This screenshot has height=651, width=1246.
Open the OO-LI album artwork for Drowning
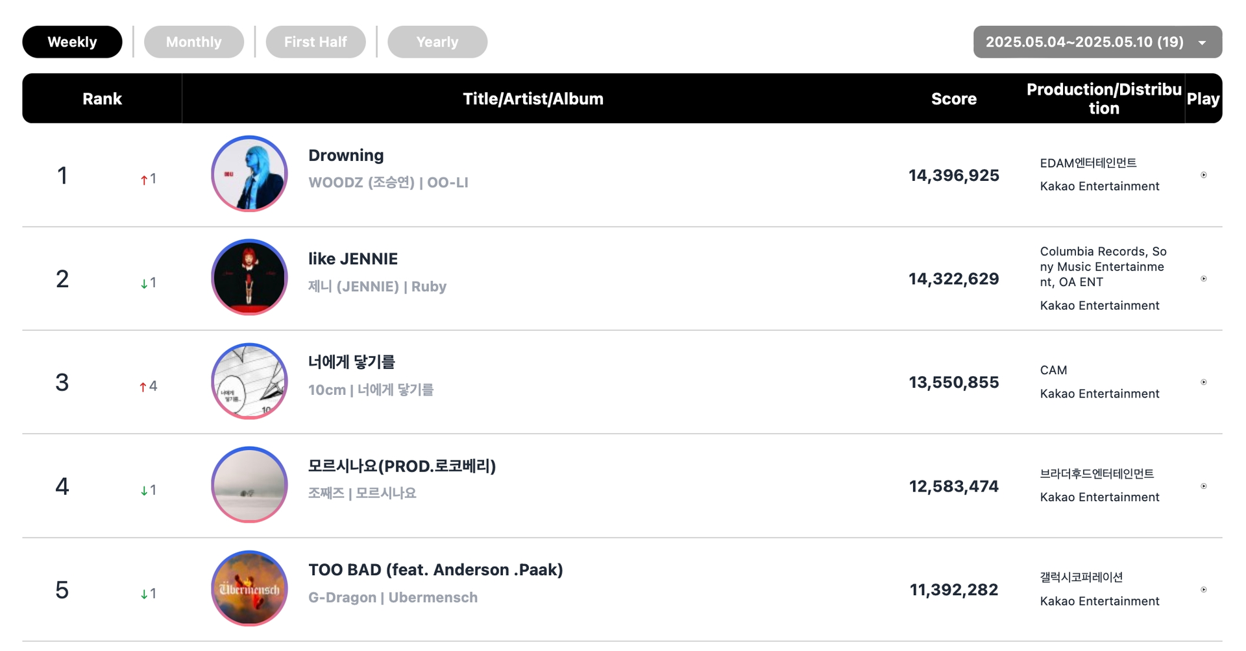click(249, 174)
